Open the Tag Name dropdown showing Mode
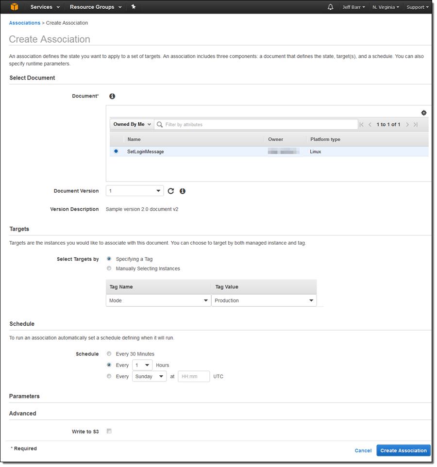This screenshot has width=437, height=467. coord(158,300)
